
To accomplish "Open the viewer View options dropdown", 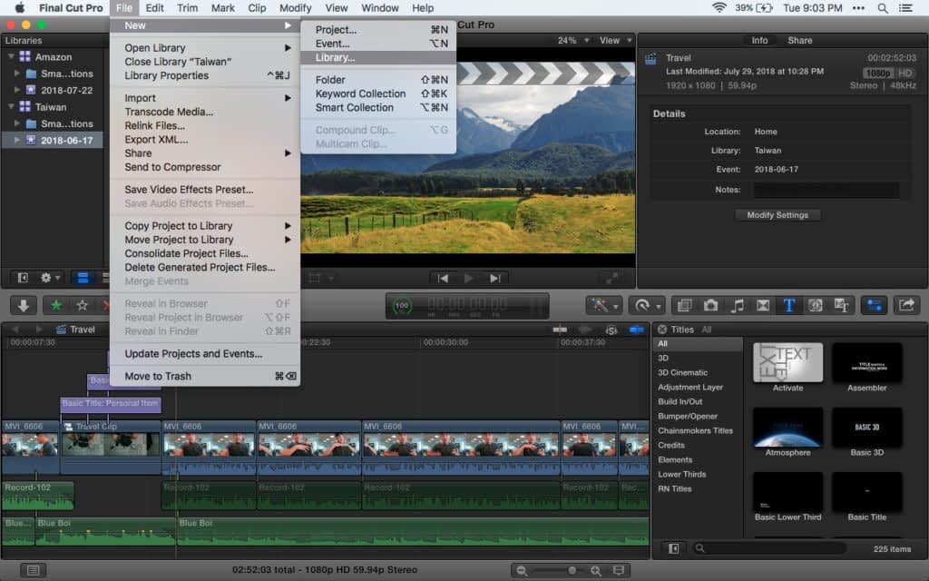I will tap(615, 40).
